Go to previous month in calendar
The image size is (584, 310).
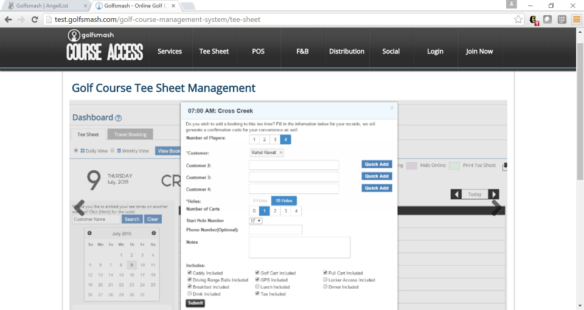pyautogui.click(x=89, y=233)
